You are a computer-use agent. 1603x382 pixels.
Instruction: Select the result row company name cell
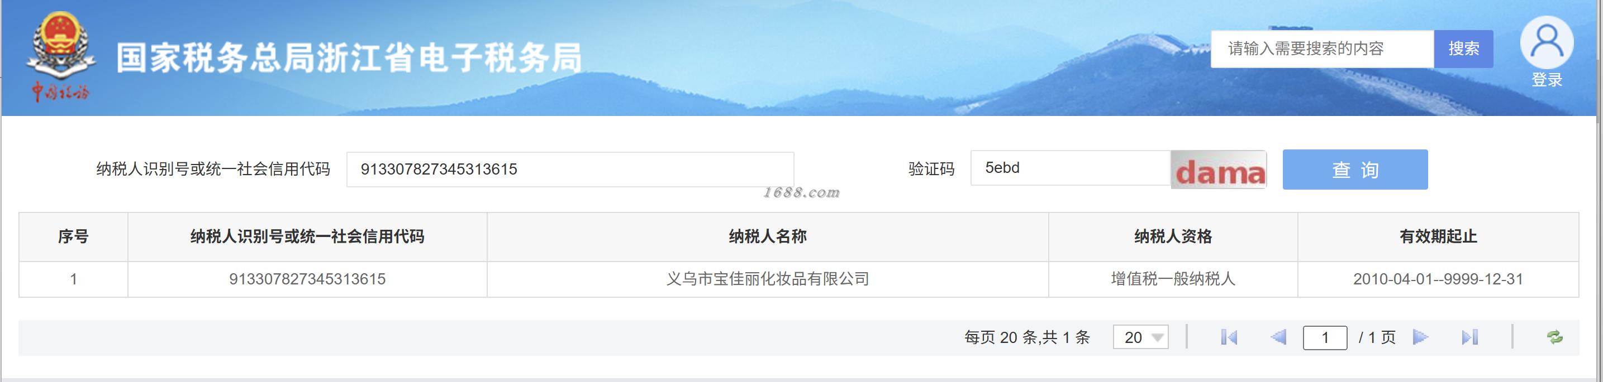click(767, 279)
